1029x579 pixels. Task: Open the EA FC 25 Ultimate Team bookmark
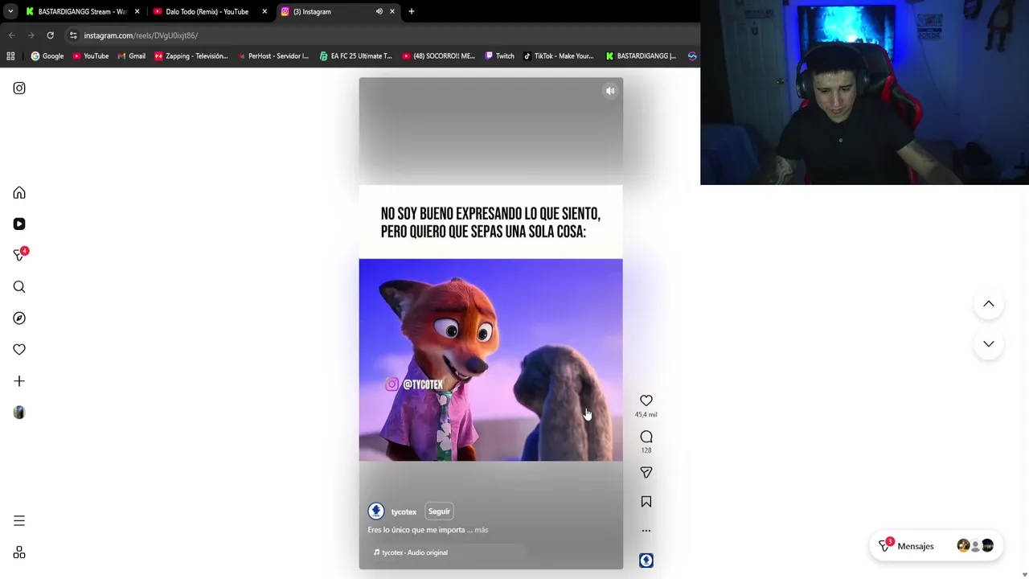[x=355, y=56]
